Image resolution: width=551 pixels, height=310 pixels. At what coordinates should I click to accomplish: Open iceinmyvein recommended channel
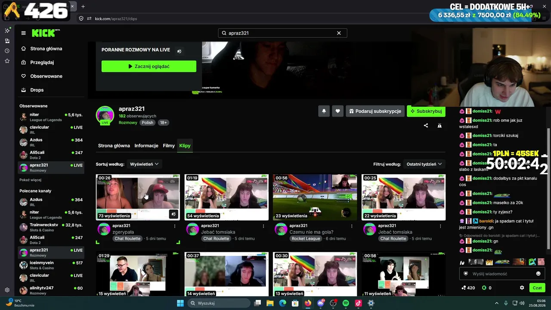click(51, 265)
